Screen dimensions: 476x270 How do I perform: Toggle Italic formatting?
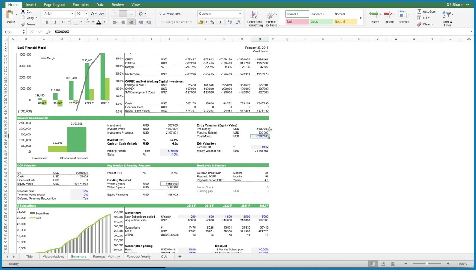(55, 22)
